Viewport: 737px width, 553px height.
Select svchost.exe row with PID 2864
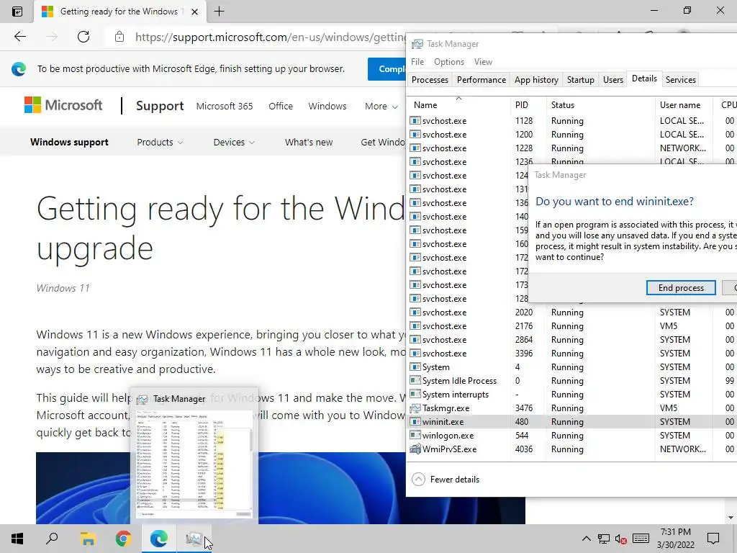[571, 340]
